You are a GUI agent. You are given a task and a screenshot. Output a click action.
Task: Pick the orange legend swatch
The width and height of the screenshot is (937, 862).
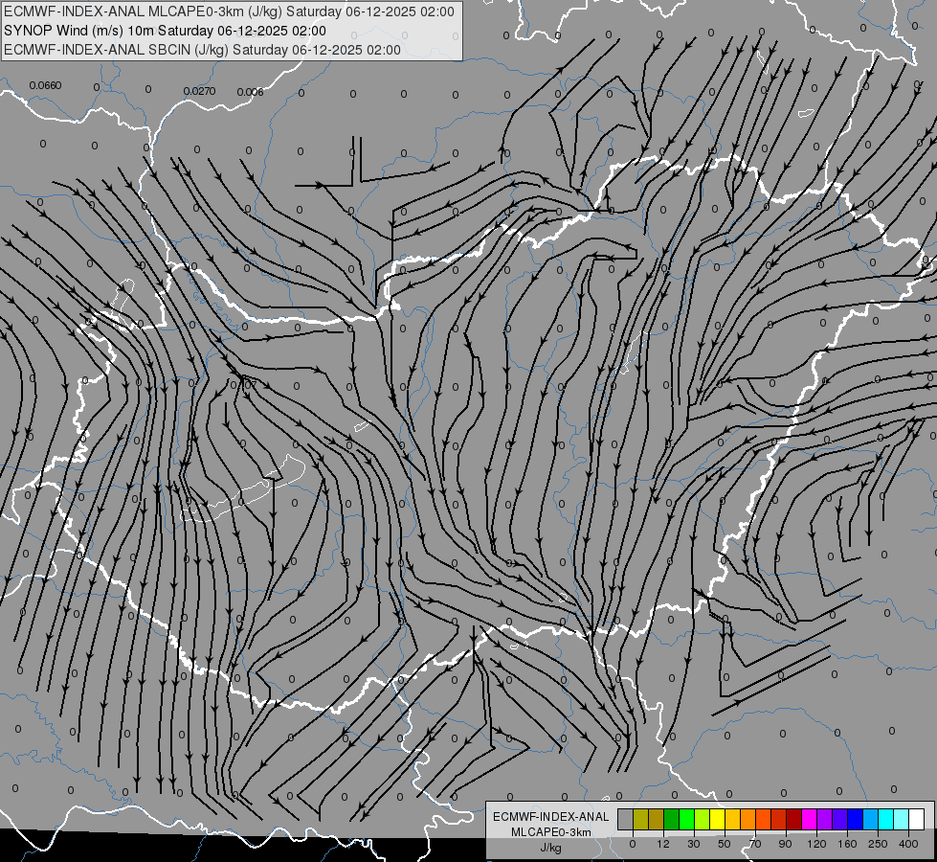tap(748, 819)
